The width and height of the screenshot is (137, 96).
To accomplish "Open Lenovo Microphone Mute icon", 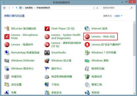I will click(7, 36).
